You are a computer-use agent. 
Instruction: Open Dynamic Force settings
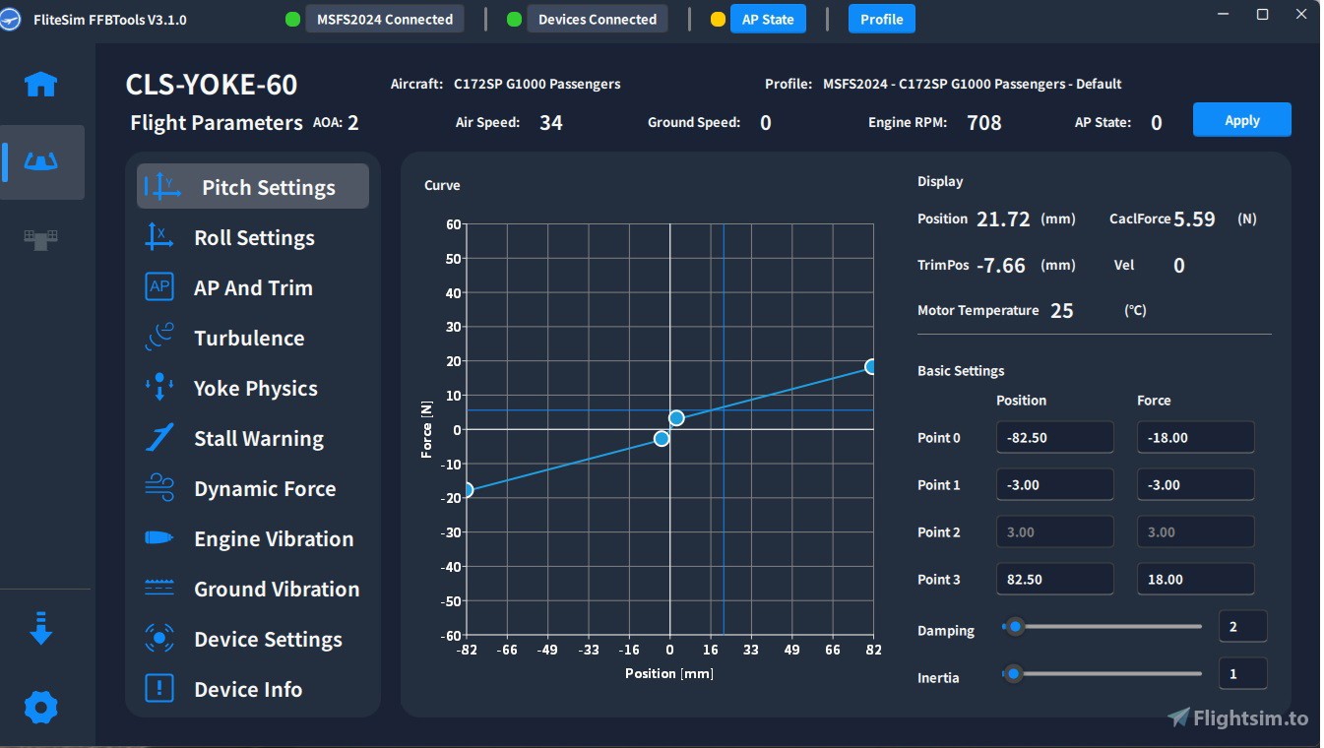coord(265,488)
